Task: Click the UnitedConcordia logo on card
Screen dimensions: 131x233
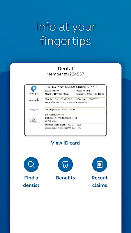Action: 34,110
